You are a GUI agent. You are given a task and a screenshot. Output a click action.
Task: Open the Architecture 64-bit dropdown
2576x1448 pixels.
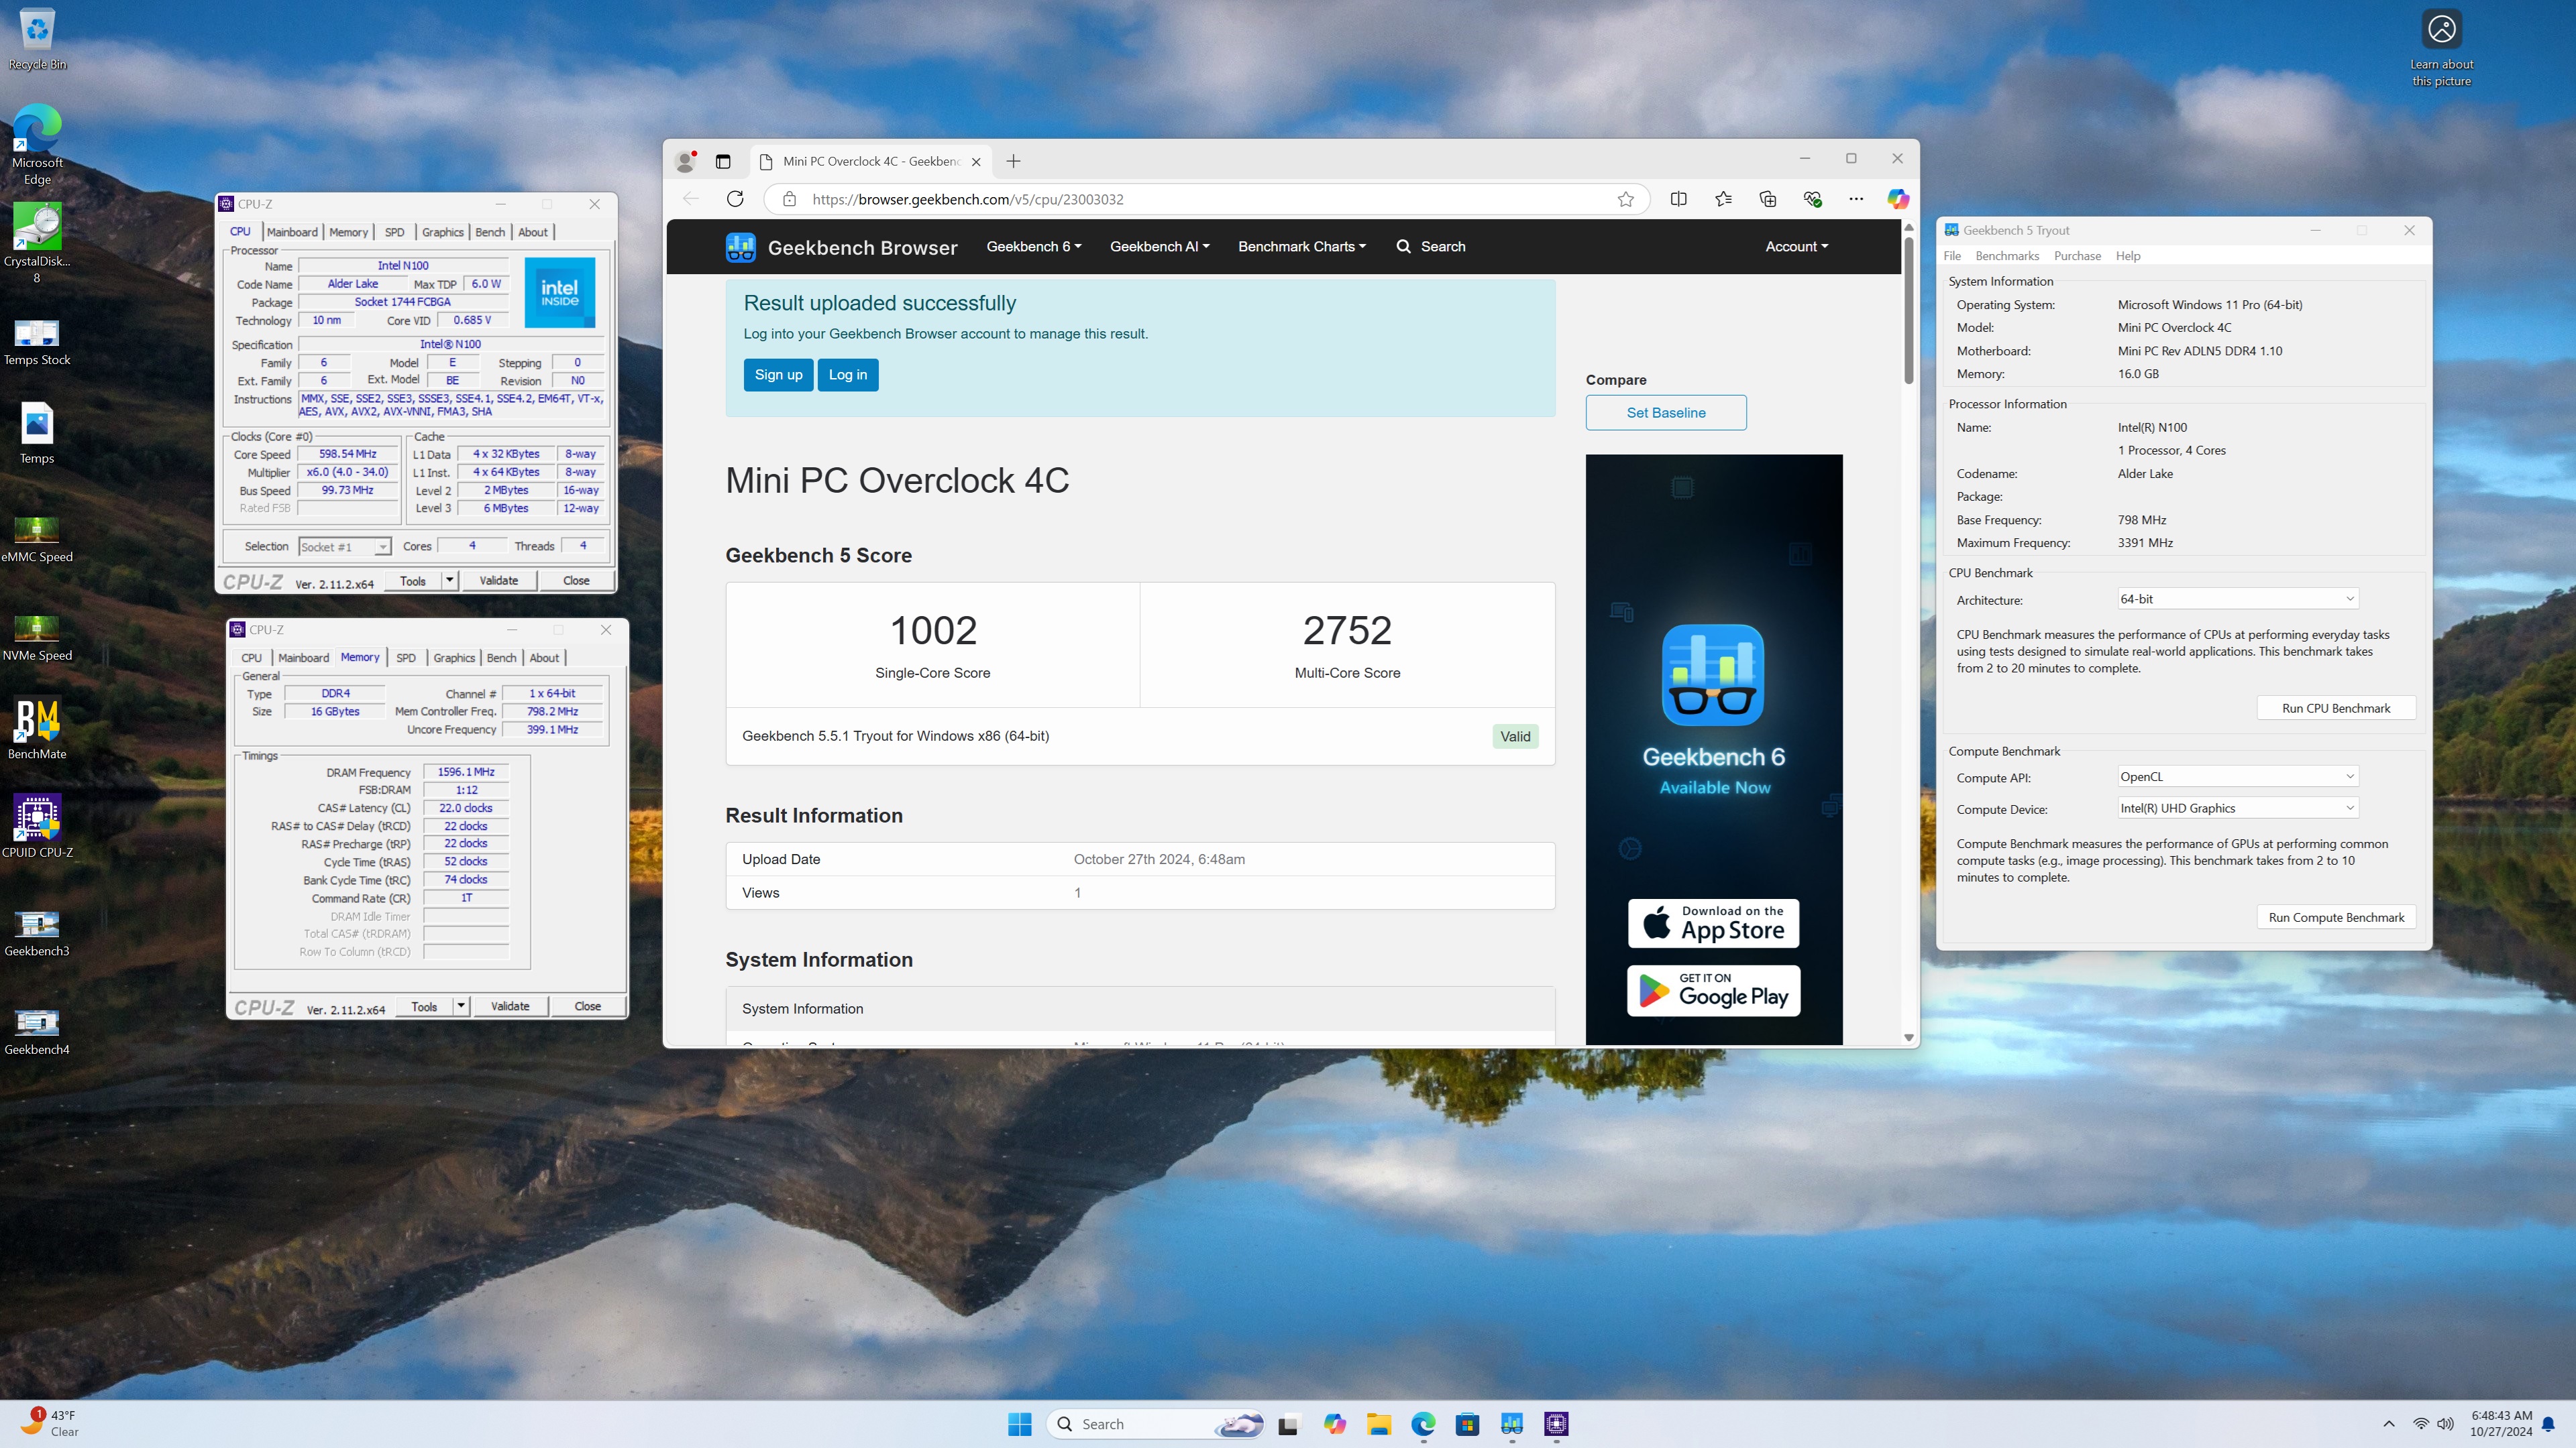tap(2237, 599)
